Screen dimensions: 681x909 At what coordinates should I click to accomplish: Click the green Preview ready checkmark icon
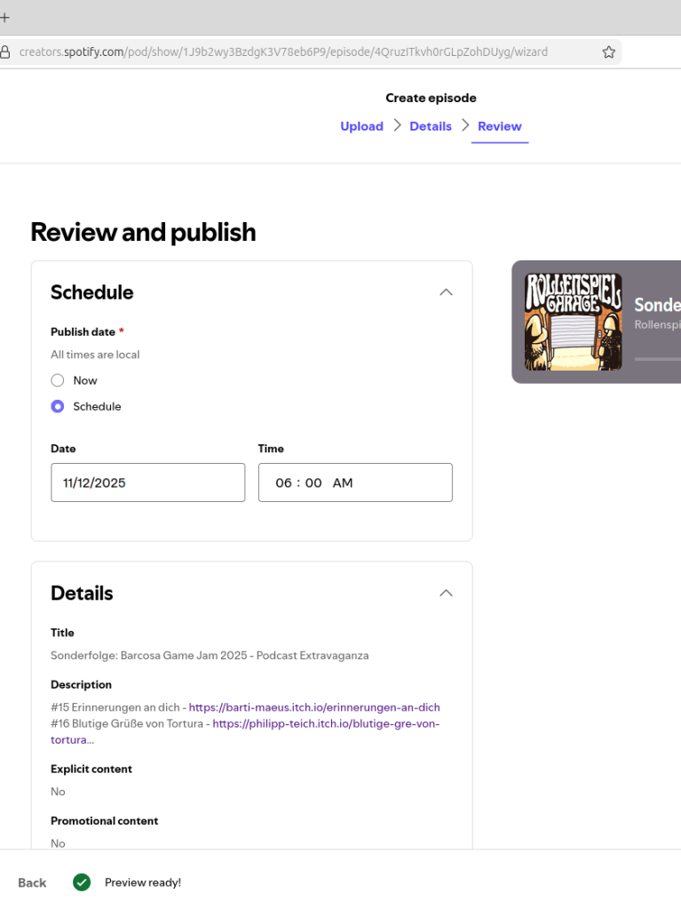[x=82, y=882]
